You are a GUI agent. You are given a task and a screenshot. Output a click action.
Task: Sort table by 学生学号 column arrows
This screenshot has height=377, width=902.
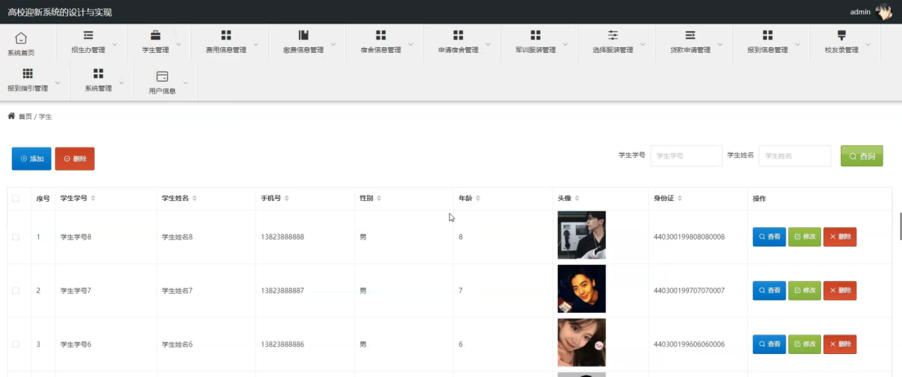(93, 199)
